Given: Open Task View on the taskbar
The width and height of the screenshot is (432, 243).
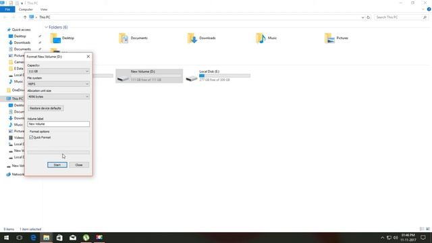Looking at the screenshot, I should [20, 238].
